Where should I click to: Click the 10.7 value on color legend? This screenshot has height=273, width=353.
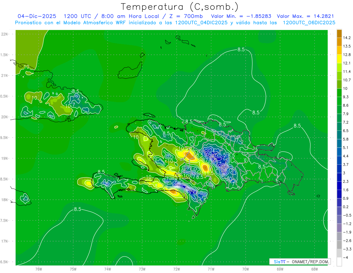click(x=347, y=80)
